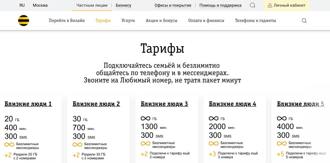Click infinity messengers icon in Близкие люди 3

(x=146, y=144)
